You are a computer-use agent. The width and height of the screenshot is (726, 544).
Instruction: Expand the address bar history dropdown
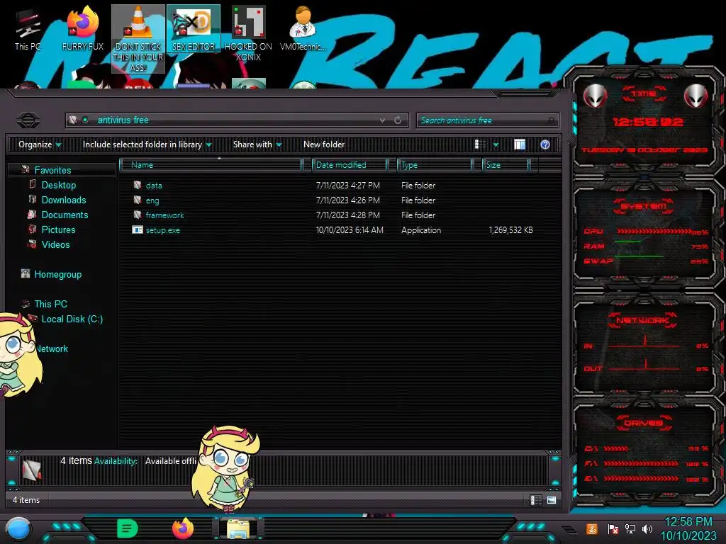pyautogui.click(x=382, y=120)
